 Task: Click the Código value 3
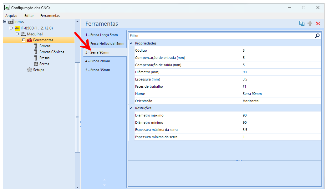281,50
